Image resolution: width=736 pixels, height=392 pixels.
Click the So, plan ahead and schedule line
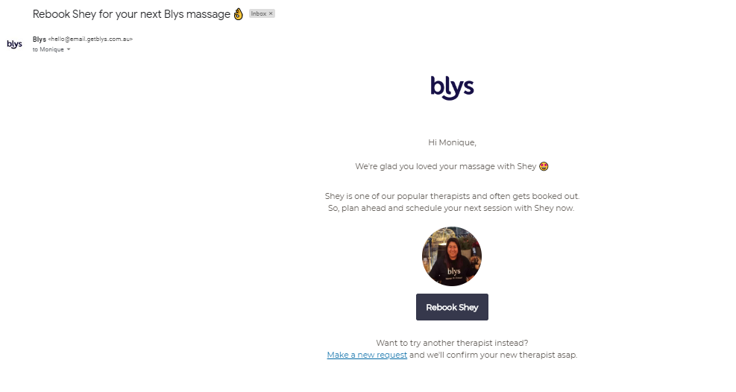tap(451, 208)
